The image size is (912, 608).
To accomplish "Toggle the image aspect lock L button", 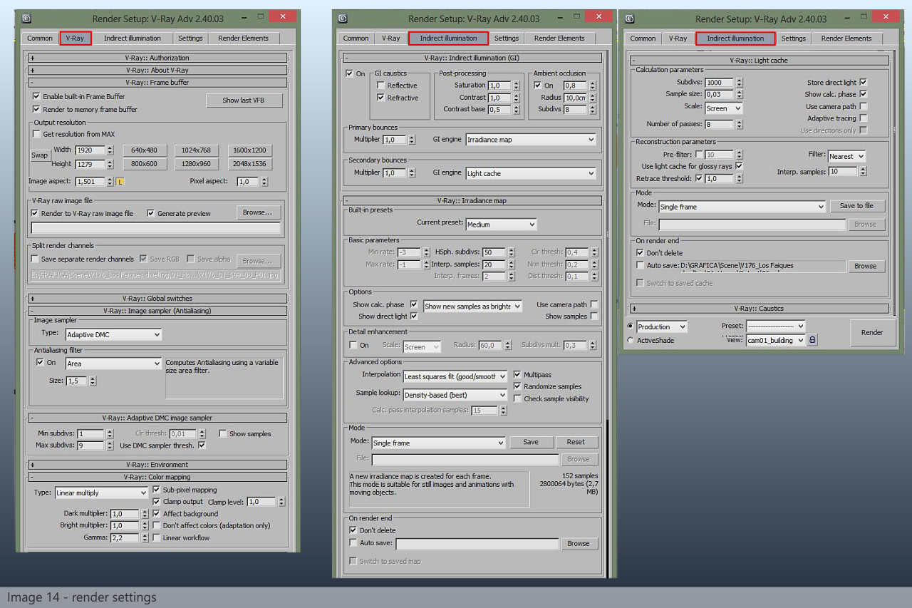I will pos(120,182).
